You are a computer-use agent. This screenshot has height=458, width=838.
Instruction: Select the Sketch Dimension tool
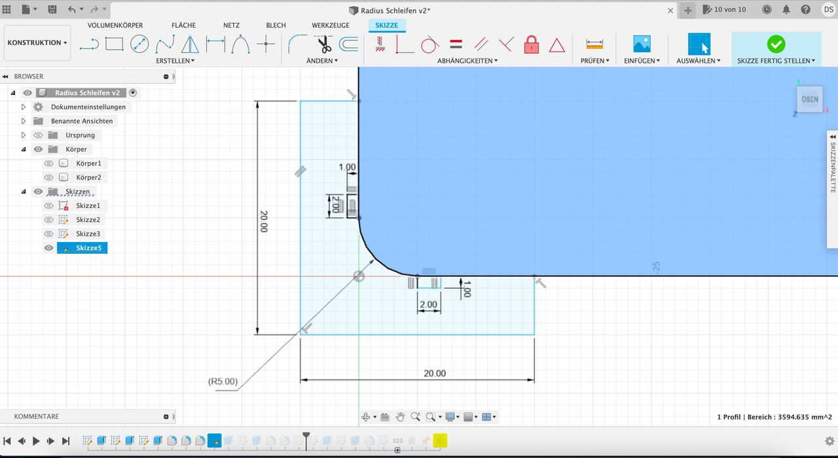[215, 44]
